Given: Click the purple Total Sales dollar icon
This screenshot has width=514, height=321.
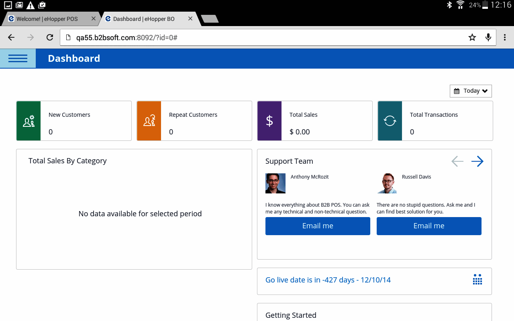Looking at the screenshot, I should tap(269, 121).
